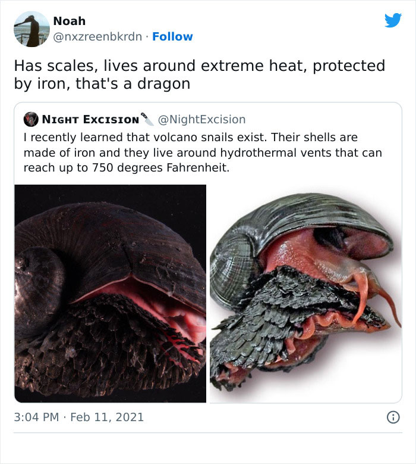The height and width of the screenshot is (464, 416).
Task: Open the Noah display name link
Action: point(70,21)
